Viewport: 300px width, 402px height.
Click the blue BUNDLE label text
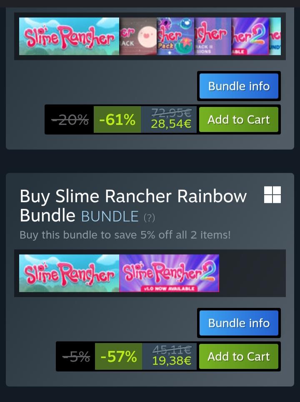pyautogui.click(x=110, y=216)
